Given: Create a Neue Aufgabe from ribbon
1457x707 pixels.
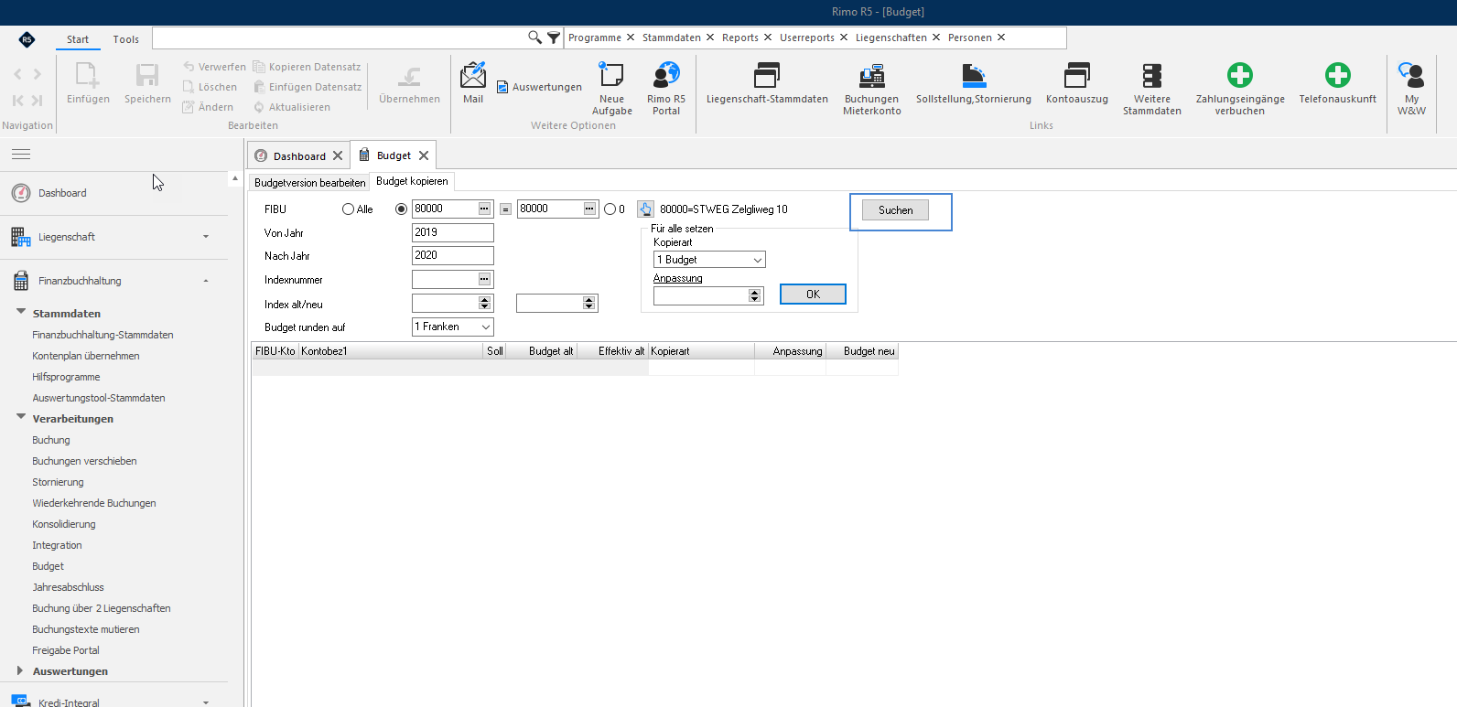Looking at the screenshot, I should [x=611, y=75].
